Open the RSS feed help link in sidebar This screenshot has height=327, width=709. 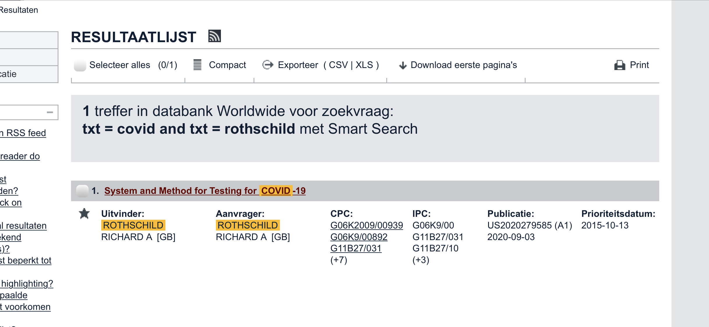tap(23, 133)
